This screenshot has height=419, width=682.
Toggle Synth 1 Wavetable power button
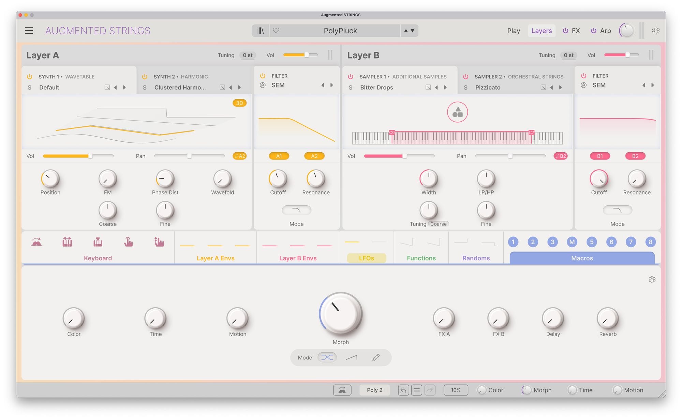pos(30,77)
